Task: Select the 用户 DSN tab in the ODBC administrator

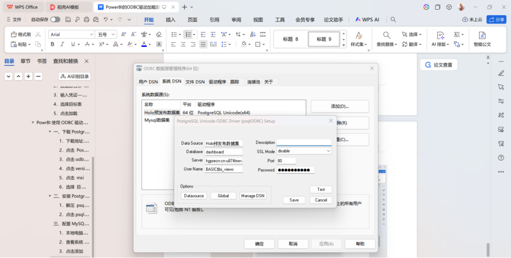Action: 148,82
